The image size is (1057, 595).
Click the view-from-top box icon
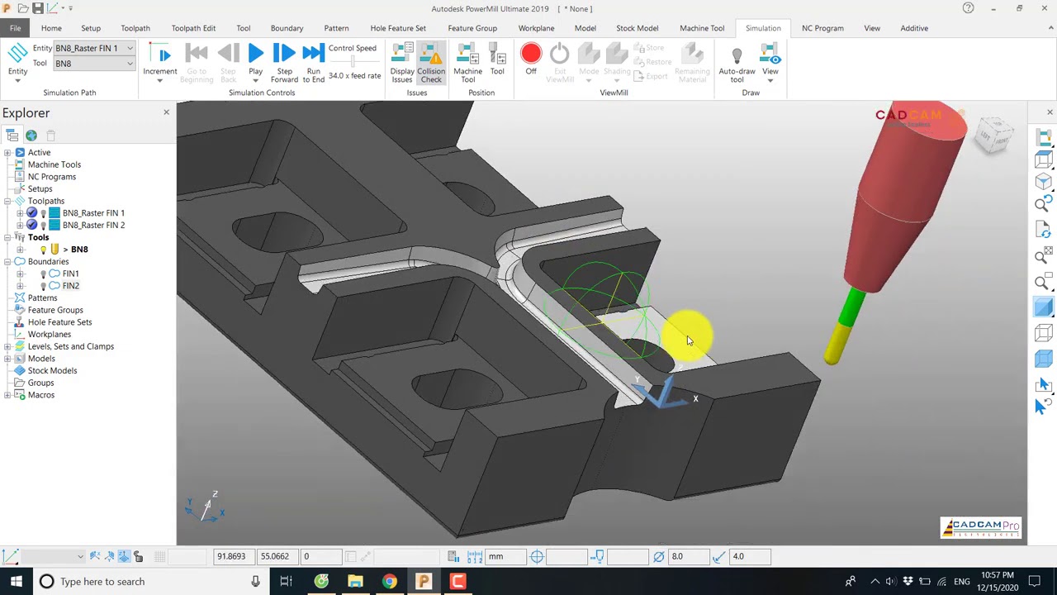coord(1044,159)
